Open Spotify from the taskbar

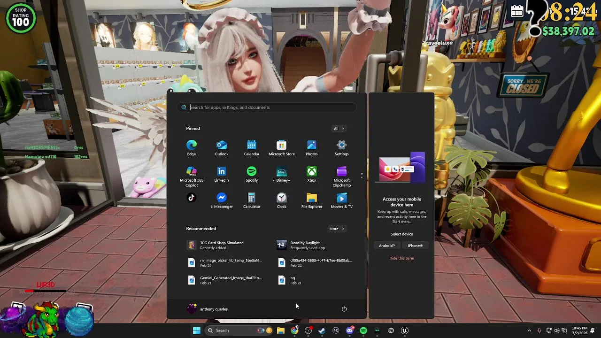pos(363,330)
